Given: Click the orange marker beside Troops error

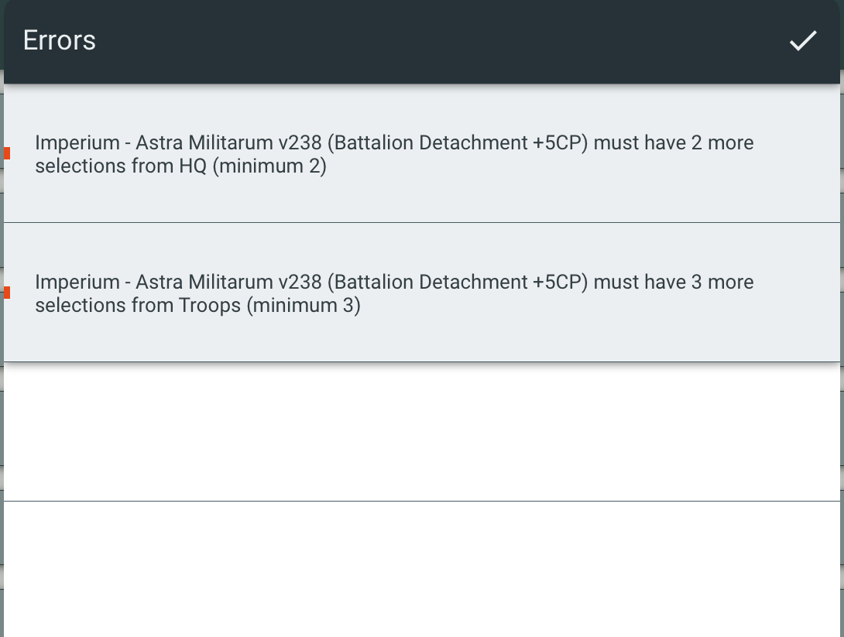Looking at the screenshot, I should [x=7, y=293].
